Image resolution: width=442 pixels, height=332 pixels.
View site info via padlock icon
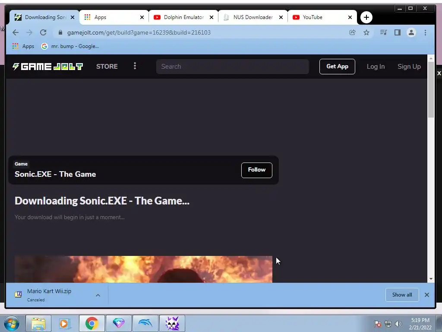60,32
